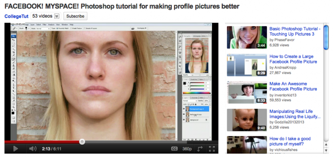333x157 pixels.
Task: Open Manipulating Real Life Images video link
Action: click(x=295, y=114)
